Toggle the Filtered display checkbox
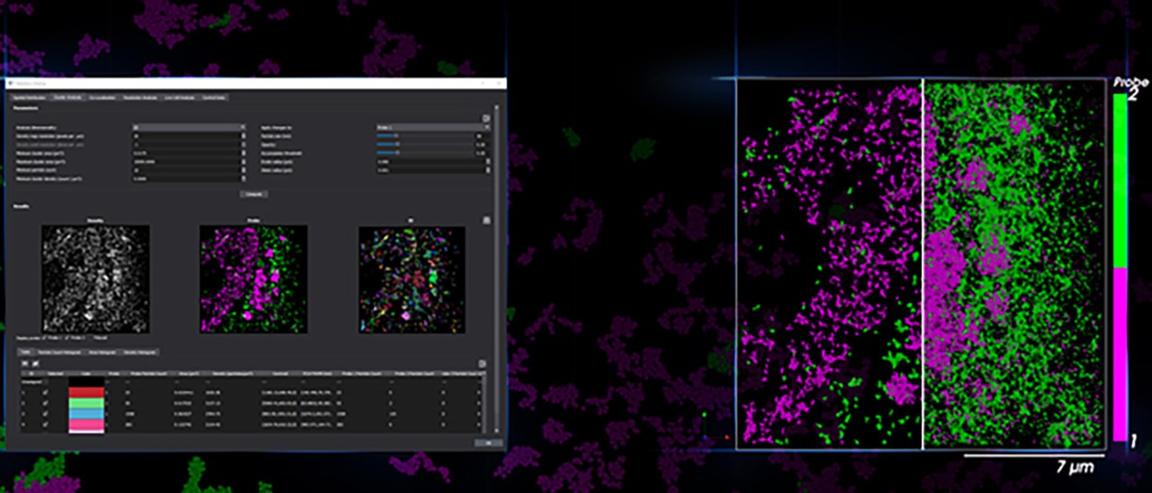The height and width of the screenshot is (493, 1152). [x=90, y=338]
